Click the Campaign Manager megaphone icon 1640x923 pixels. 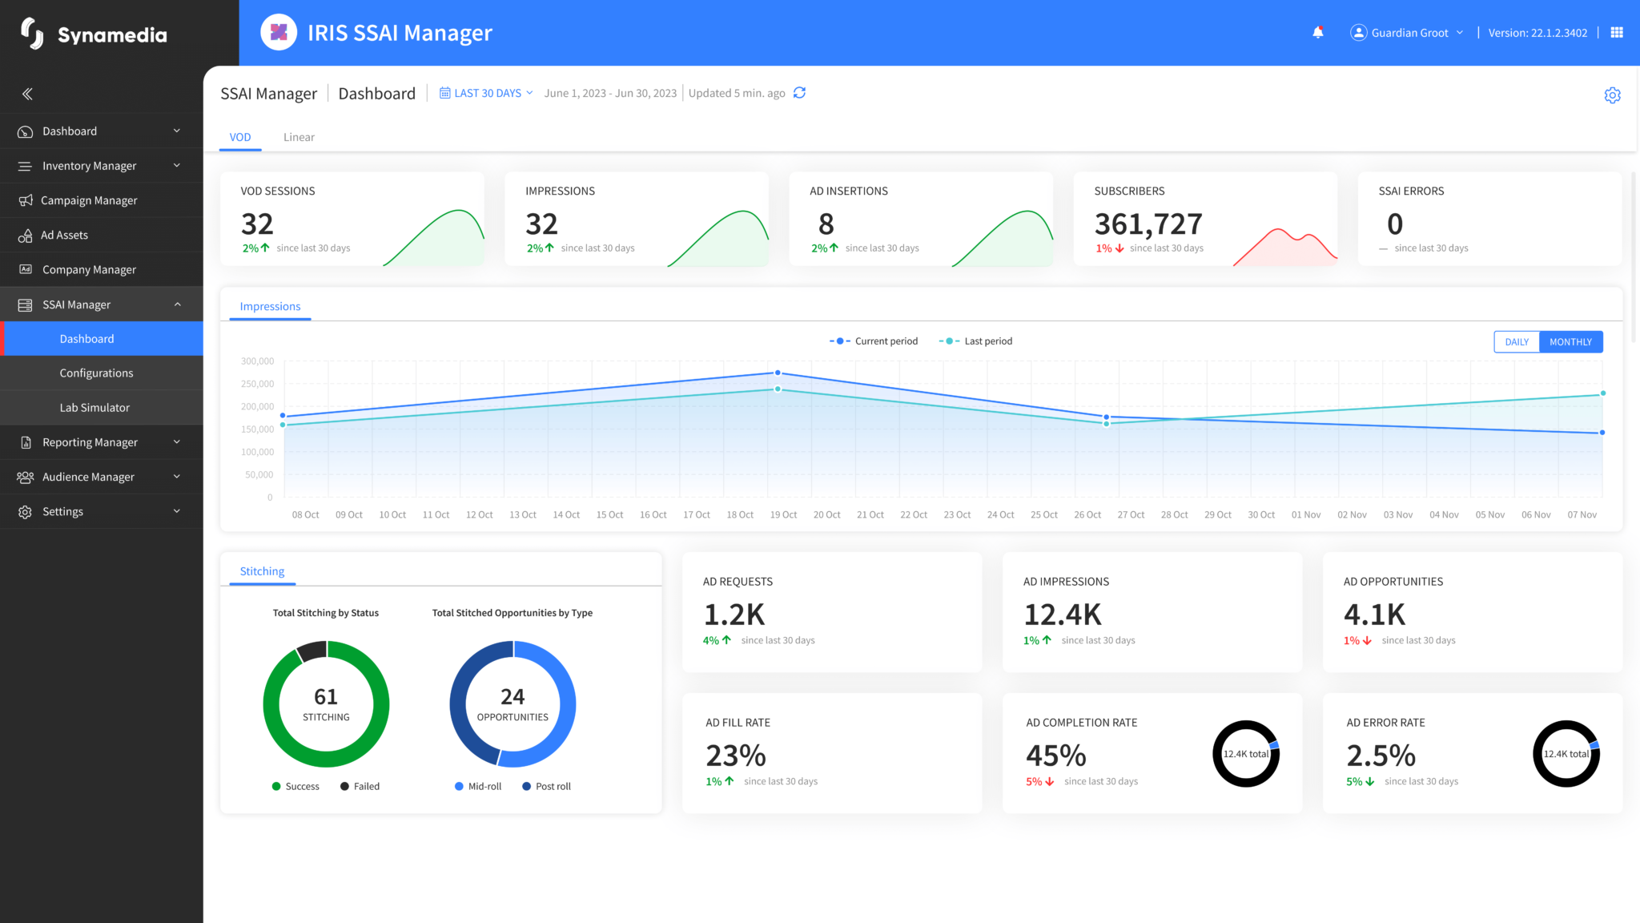coord(26,200)
